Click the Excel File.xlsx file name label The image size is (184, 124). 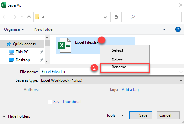(x=87, y=42)
